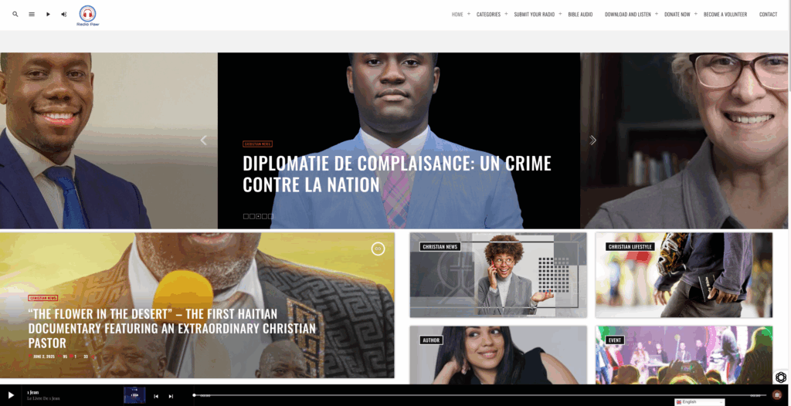Viewport: 791px width, 406px height.
Task: Expand the Categories menu plus sign
Action: (506, 14)
